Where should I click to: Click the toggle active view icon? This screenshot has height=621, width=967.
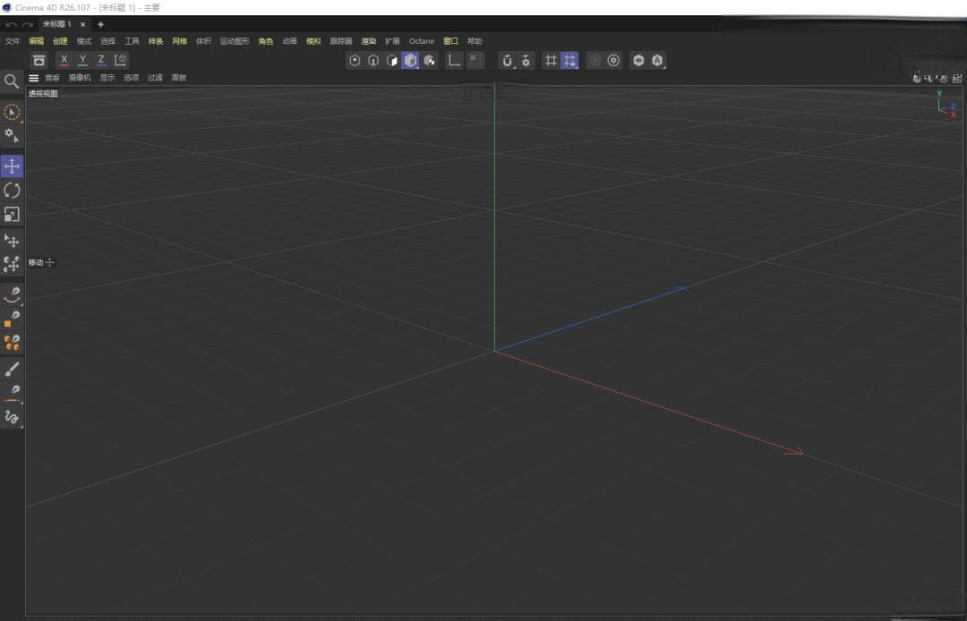pos(956,78)
